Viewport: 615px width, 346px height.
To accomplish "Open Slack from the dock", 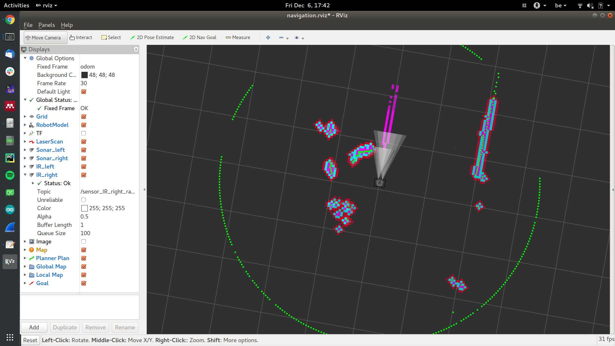I will [x=10, y=71].
